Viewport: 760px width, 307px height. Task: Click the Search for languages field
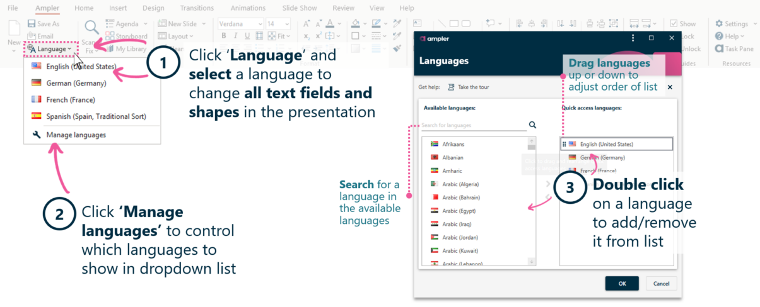(474, 125)
